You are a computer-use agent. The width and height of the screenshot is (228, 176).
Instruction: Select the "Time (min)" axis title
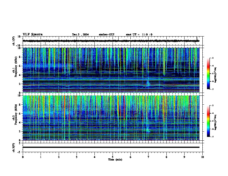tap(115, 160)
